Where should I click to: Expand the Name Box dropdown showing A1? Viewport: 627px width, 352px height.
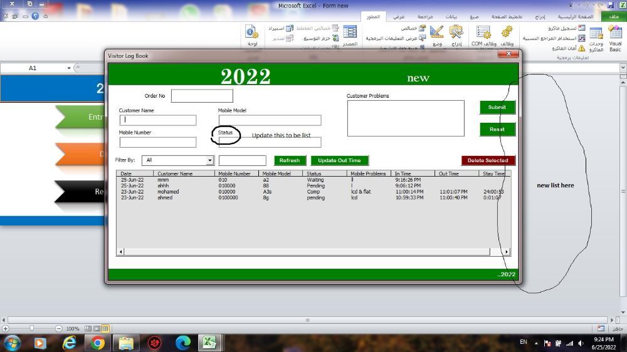(69, 68)
